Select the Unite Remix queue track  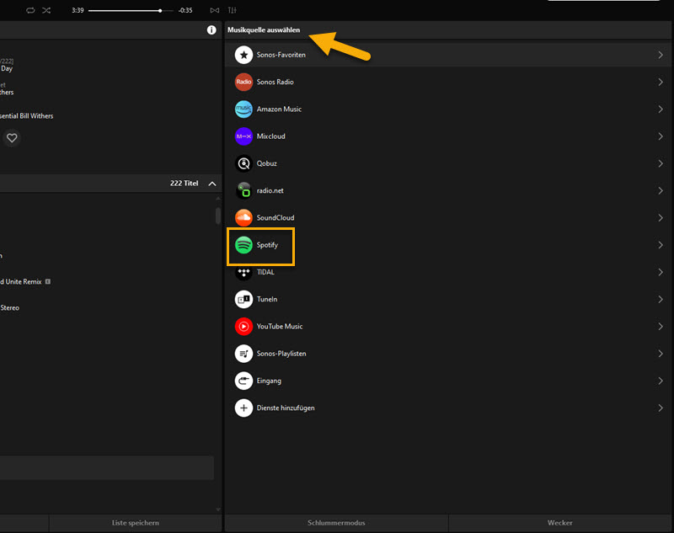pos(24,282)
